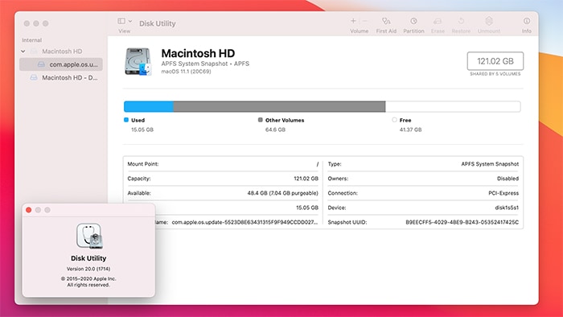Choose the Restore toolbar icon
The image size is (563, 317).
pos(461,21)
